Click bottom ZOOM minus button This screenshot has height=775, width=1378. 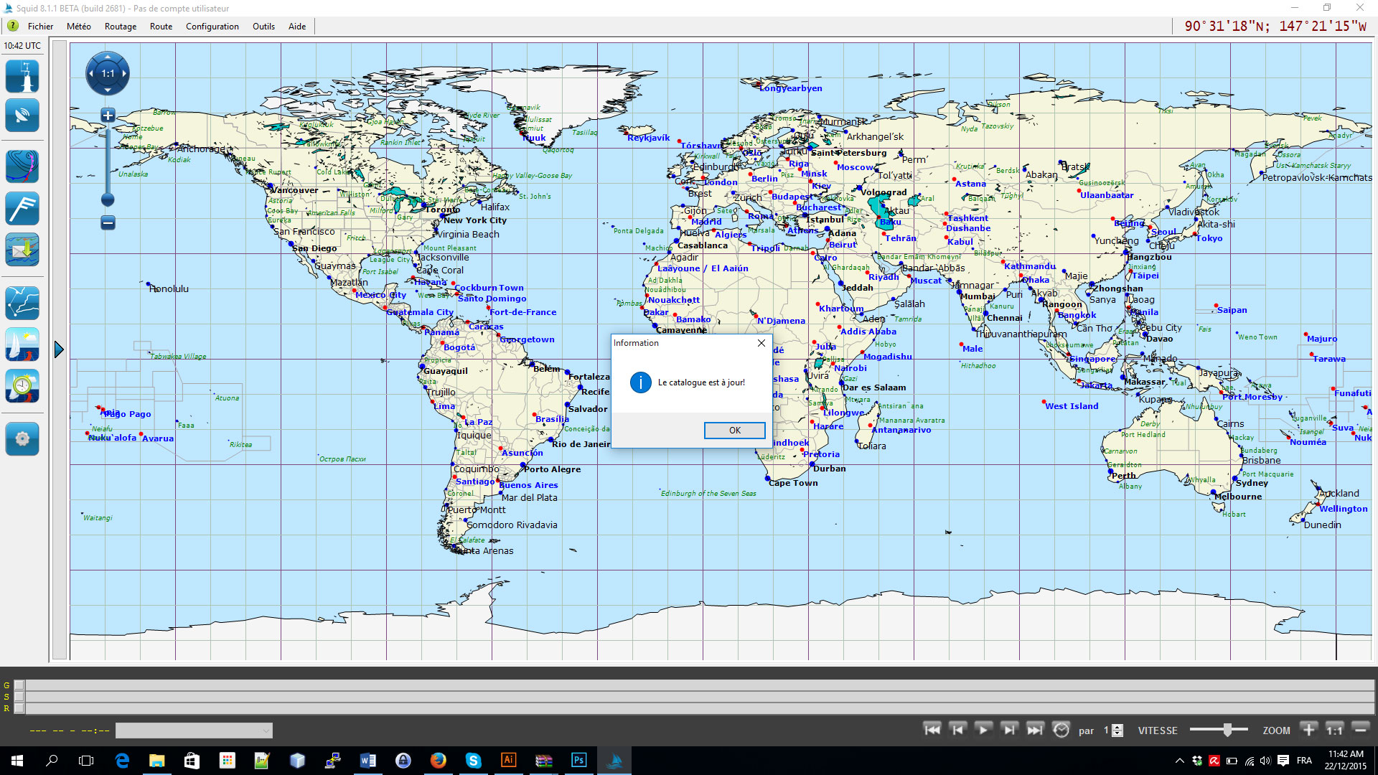pyautogui.click(x=1361, y=730)
